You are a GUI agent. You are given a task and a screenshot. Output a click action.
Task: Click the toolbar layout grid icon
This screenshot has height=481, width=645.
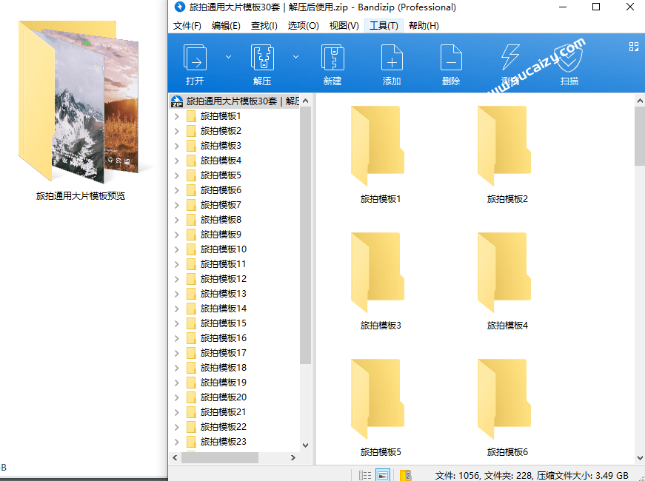coord(633,46)
